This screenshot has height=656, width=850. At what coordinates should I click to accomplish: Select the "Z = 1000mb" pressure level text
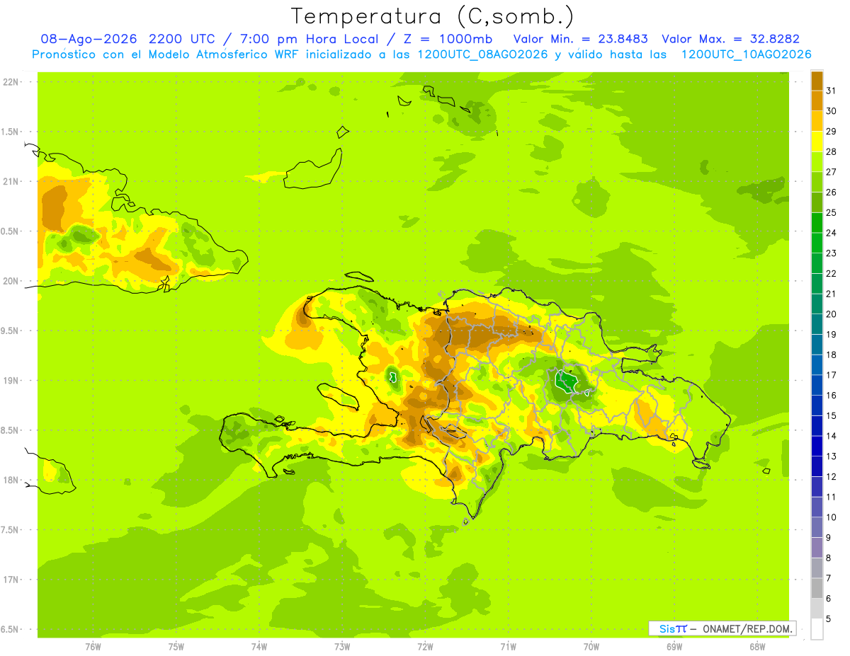point(450,39)
